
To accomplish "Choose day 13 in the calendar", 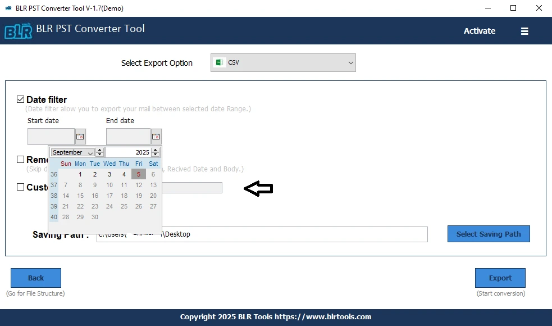I will tap(153, 185).
